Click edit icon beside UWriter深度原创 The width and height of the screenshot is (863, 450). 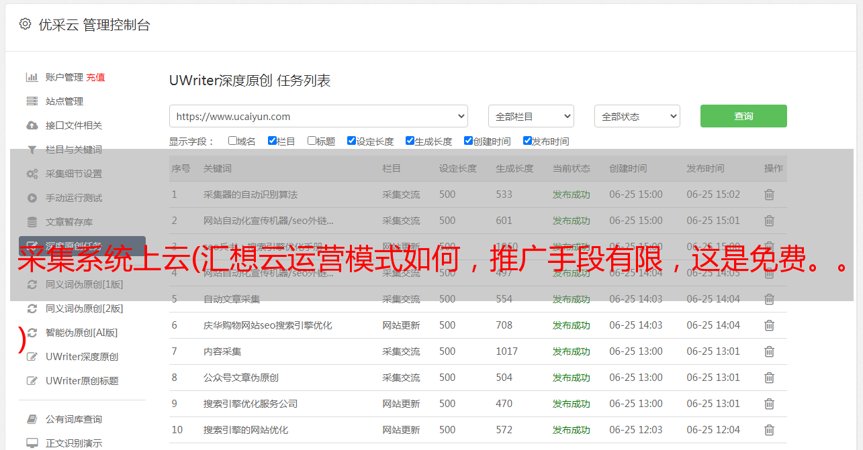coord(32,357)
